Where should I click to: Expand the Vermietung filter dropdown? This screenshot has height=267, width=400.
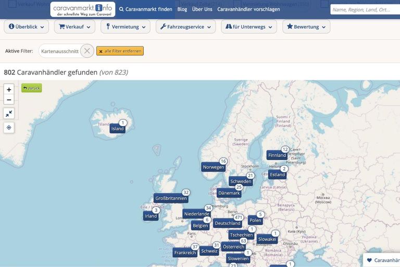[x=125, y=27]
